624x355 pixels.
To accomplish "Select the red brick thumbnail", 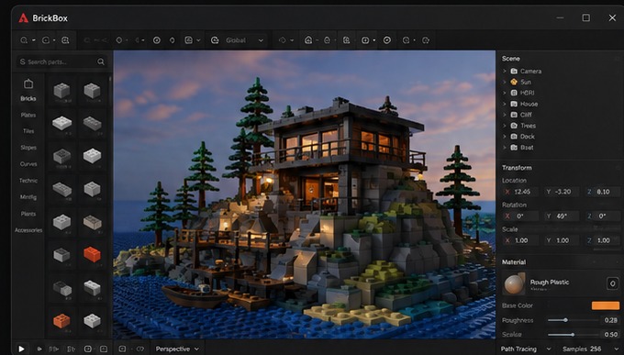I will tap(92, 254).
